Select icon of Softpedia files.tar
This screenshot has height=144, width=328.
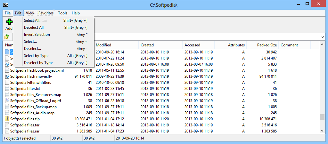tap(7, 125)
